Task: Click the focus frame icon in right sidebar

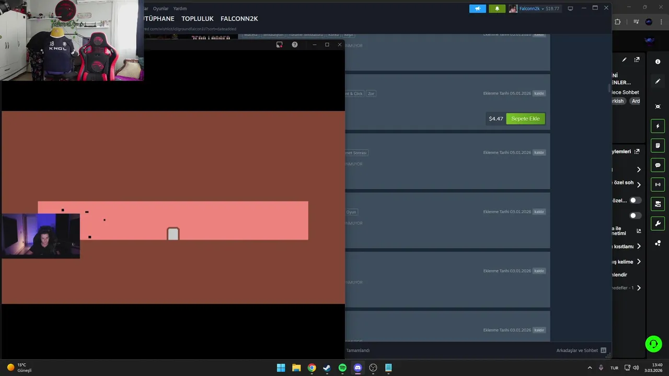Action: 658,107
